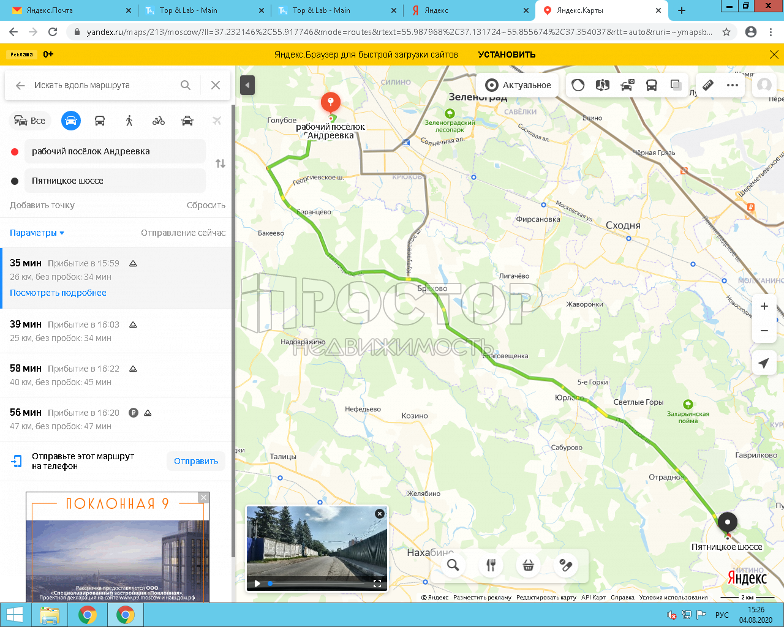Switch to public transport bus route mode
This screenshot has height=627, width=784.
point(100,121)
